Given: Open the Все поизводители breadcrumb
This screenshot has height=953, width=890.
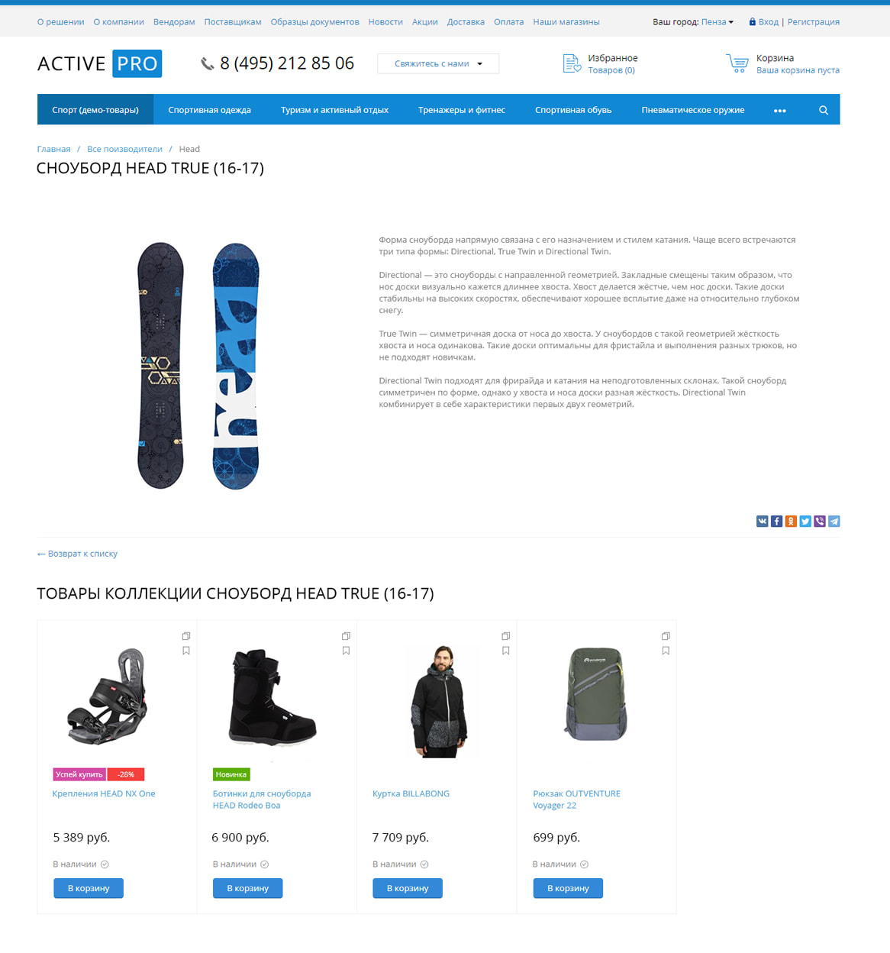Looking at the screenshot, I should (124, 149).
